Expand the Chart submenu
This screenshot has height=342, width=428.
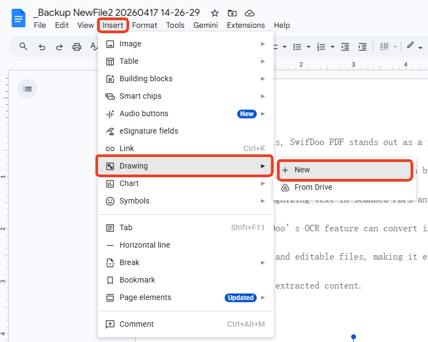tap(185, 183)
